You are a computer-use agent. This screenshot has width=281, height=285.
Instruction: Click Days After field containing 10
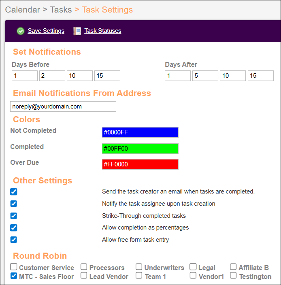point(233,76)
